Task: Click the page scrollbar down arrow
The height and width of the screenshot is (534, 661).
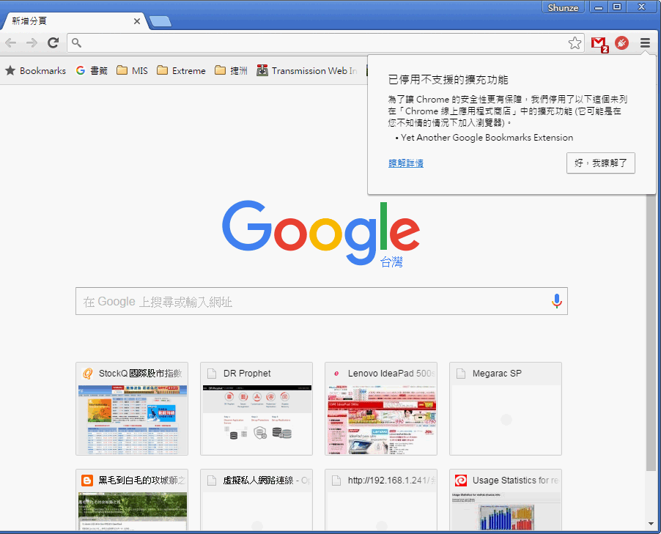Action: point(651,524)
